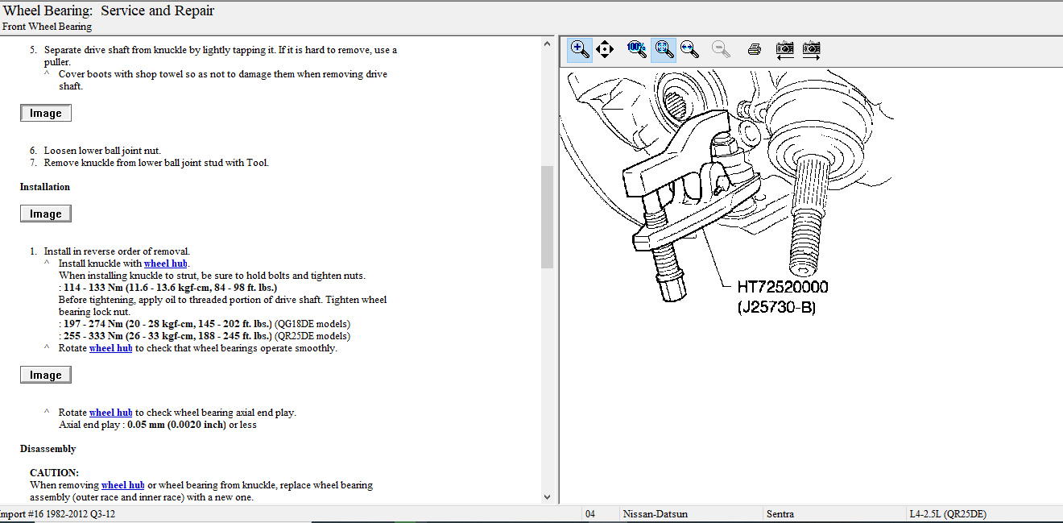Fit image to width with magnifier
Screen dimensions: 1063x523
689,49
